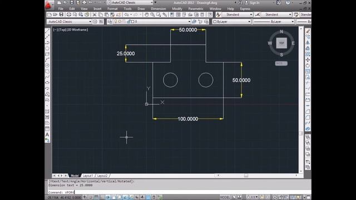Open the dimension style Standard dropdown
Screen dimensions: 356x200
(x=276, y=14)
